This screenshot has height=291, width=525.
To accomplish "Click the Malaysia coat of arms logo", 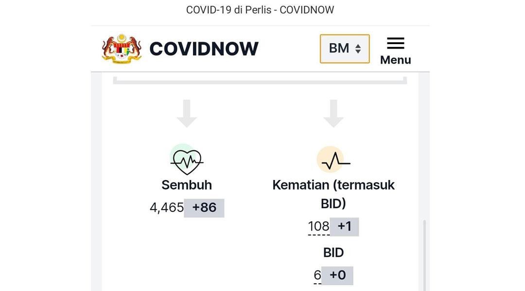I will click(122, 49).
